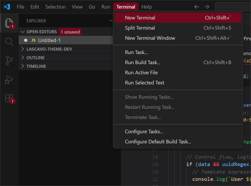Open the File menu
Viewport: 251px width, 186px height.
pyautogui.click(x=21, y=7)
